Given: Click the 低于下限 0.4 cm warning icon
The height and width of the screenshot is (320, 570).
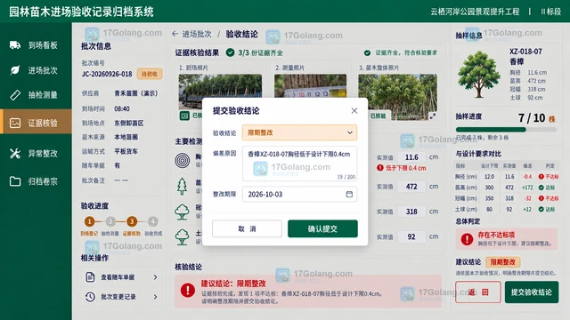Looking at the screenshot, I should pos(380,168).
